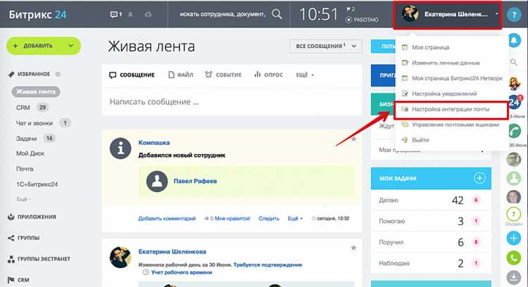This screenshot has height=287, width=528.
Task: Star the Компашка post
Action: [x=353, y=139]
